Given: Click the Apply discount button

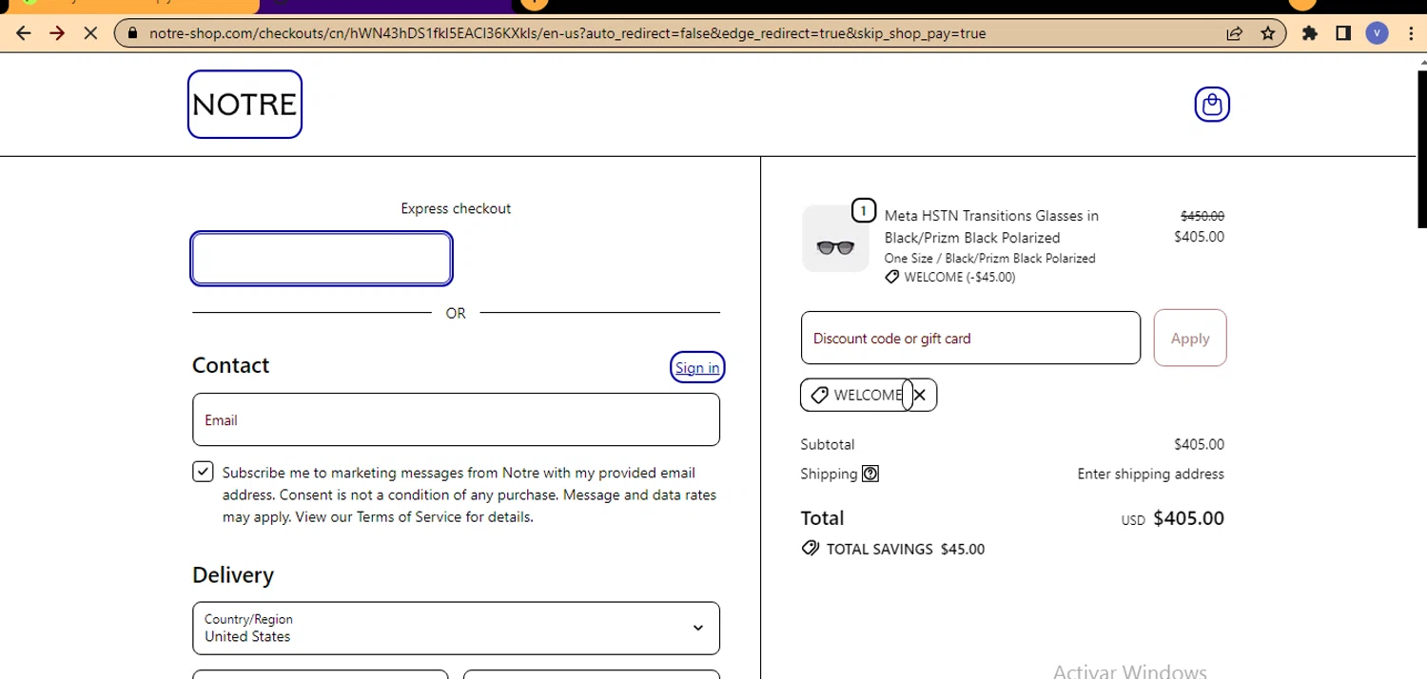Looking at the screenshot, I should pyautogui.click(x=1190, y=338).
